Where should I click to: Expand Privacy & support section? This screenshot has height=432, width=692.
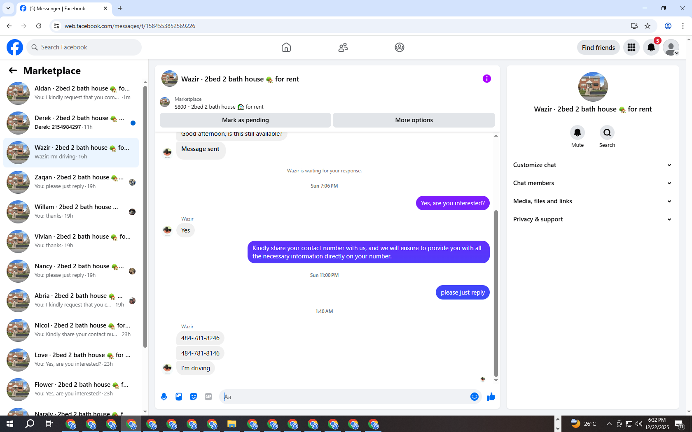[x=592, y=219]
